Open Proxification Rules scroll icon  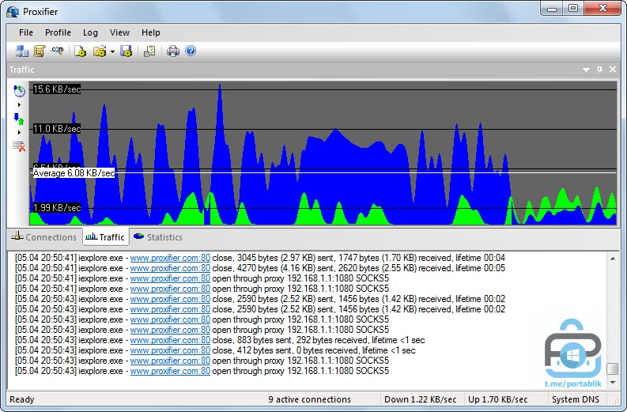tap(40, 51)
